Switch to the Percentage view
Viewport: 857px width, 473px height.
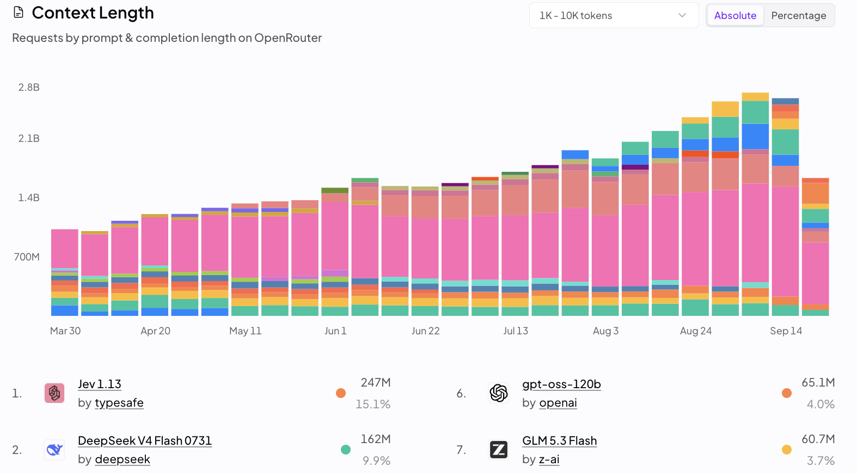click(798, 15)
